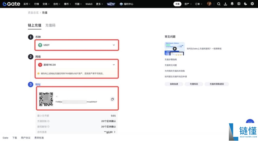
Task: Click the 提现解锁 info icon
Action: tap(49, 127)
